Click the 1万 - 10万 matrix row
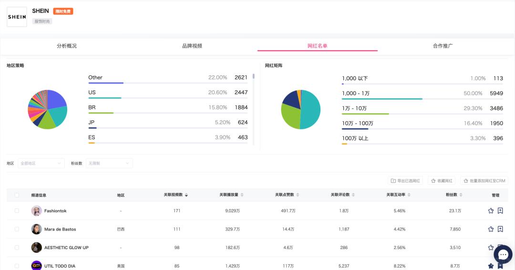This screenshot has width=515, height=270. [x=422, y=110]
